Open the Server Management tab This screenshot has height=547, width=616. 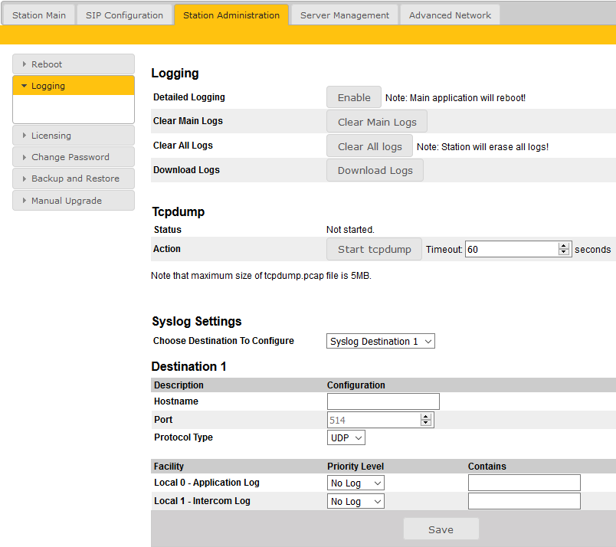345,15
